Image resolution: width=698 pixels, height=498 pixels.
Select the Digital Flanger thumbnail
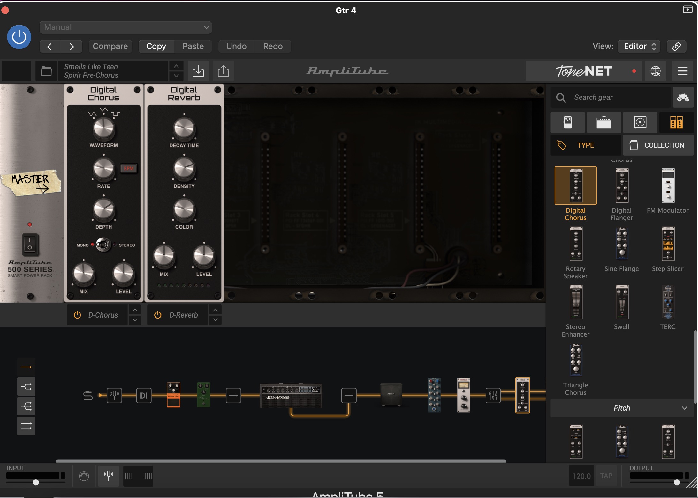click(x=622, y=186)
